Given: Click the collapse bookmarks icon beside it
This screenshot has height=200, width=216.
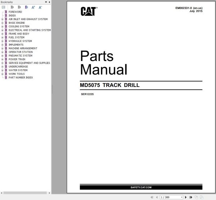Looking at the screenshot, I should click(19, 7).
